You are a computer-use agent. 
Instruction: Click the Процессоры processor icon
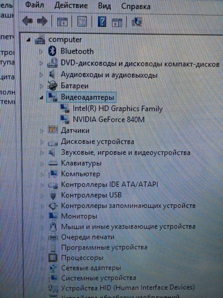[53, 258]
